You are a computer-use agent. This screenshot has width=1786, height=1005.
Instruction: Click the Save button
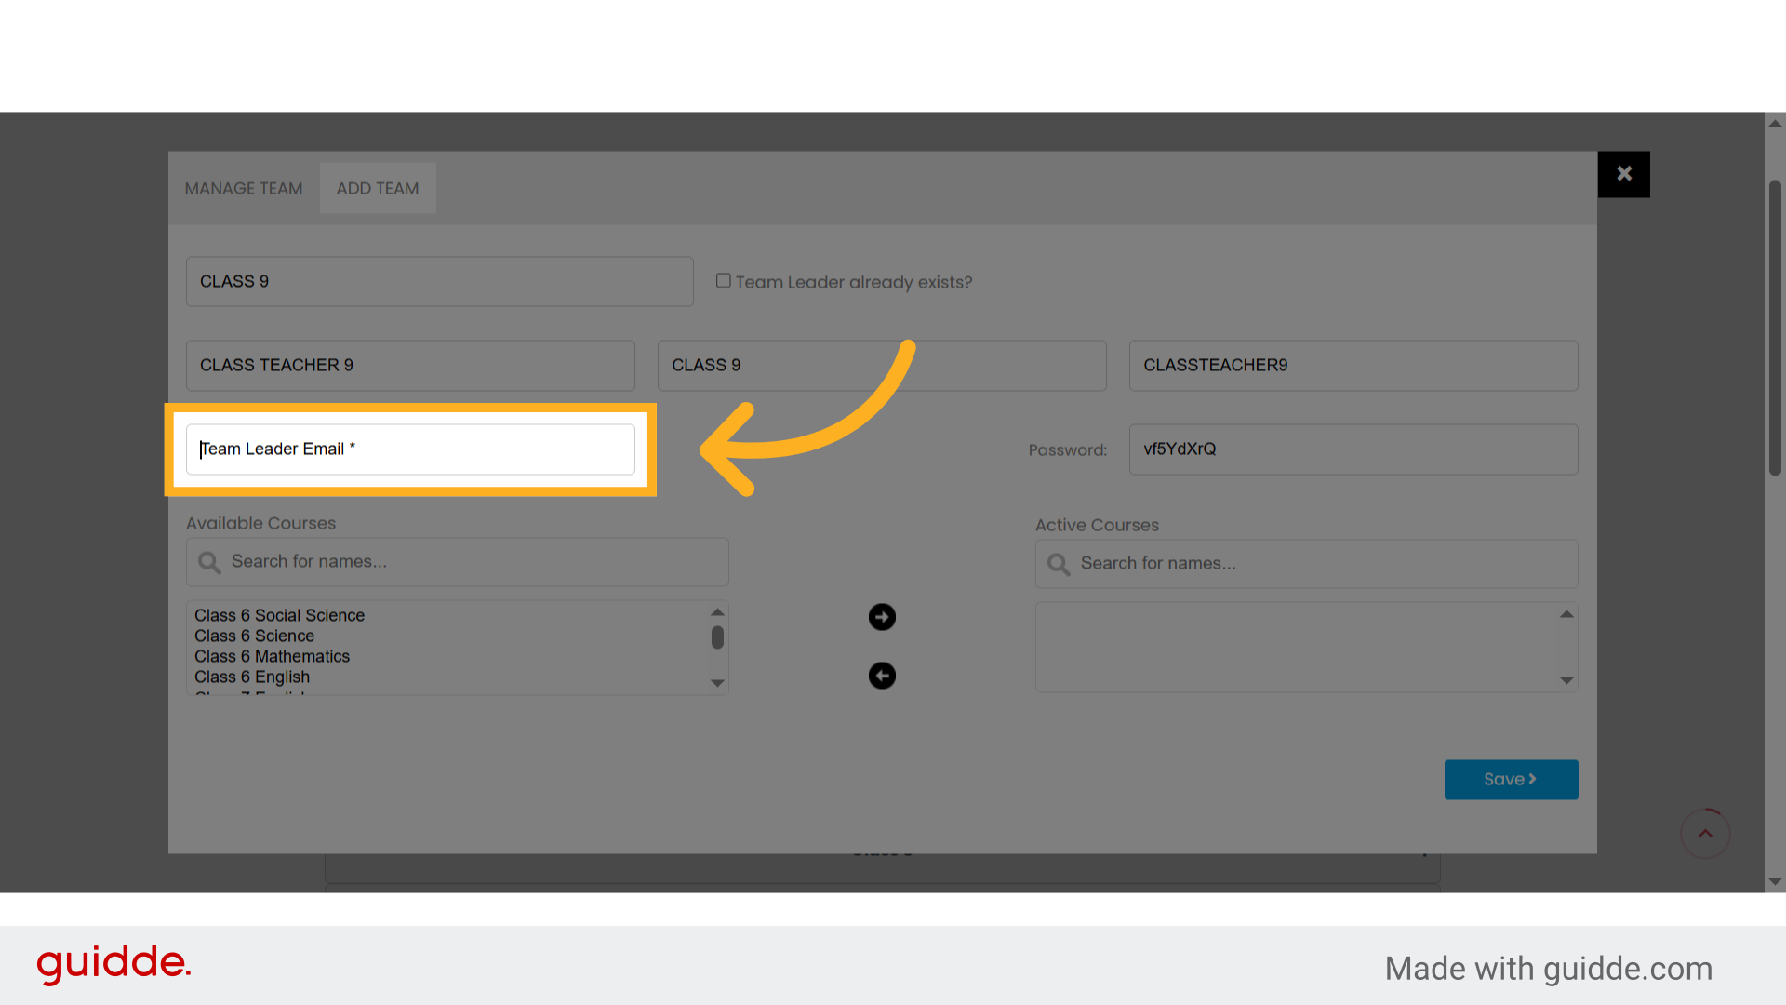(x=1510, y=779)
